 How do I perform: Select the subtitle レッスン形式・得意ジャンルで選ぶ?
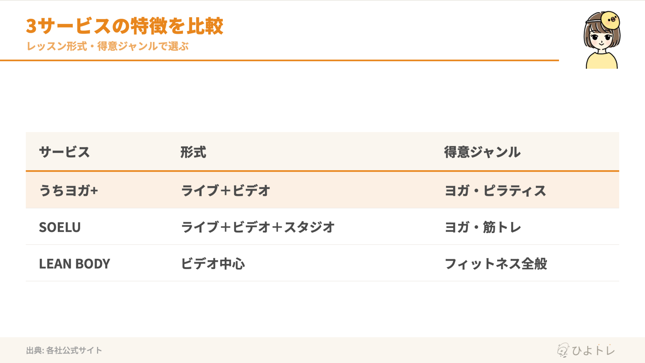click(x=107, y=46)
